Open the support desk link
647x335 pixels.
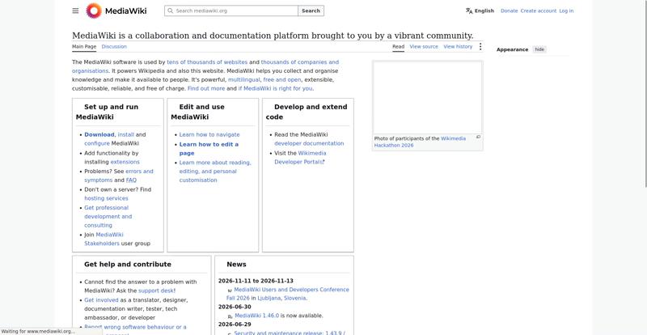(156, 290)
